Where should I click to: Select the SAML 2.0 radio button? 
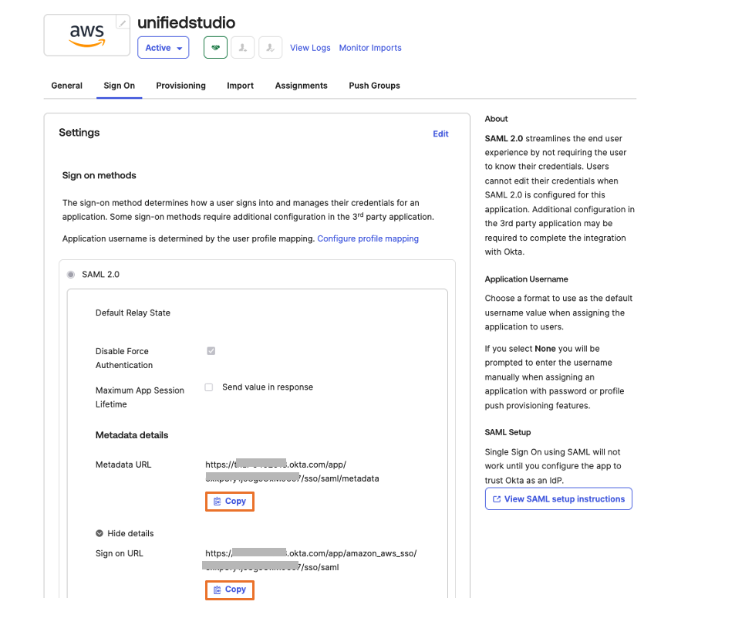pos(70,274)
